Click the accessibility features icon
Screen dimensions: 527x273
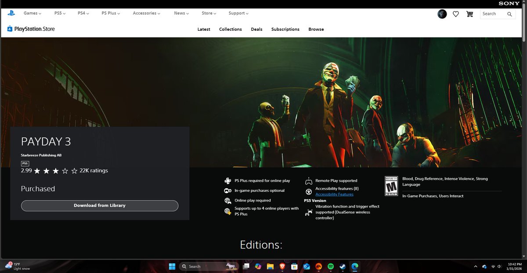[309, 192]
